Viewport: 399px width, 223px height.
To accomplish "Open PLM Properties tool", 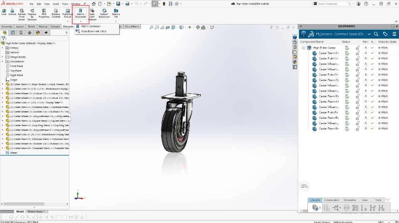I will (44, 10).
